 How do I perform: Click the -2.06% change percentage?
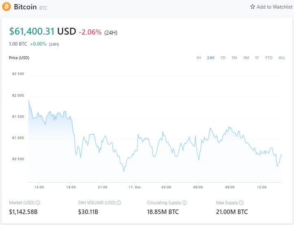[x=90, y=32]
